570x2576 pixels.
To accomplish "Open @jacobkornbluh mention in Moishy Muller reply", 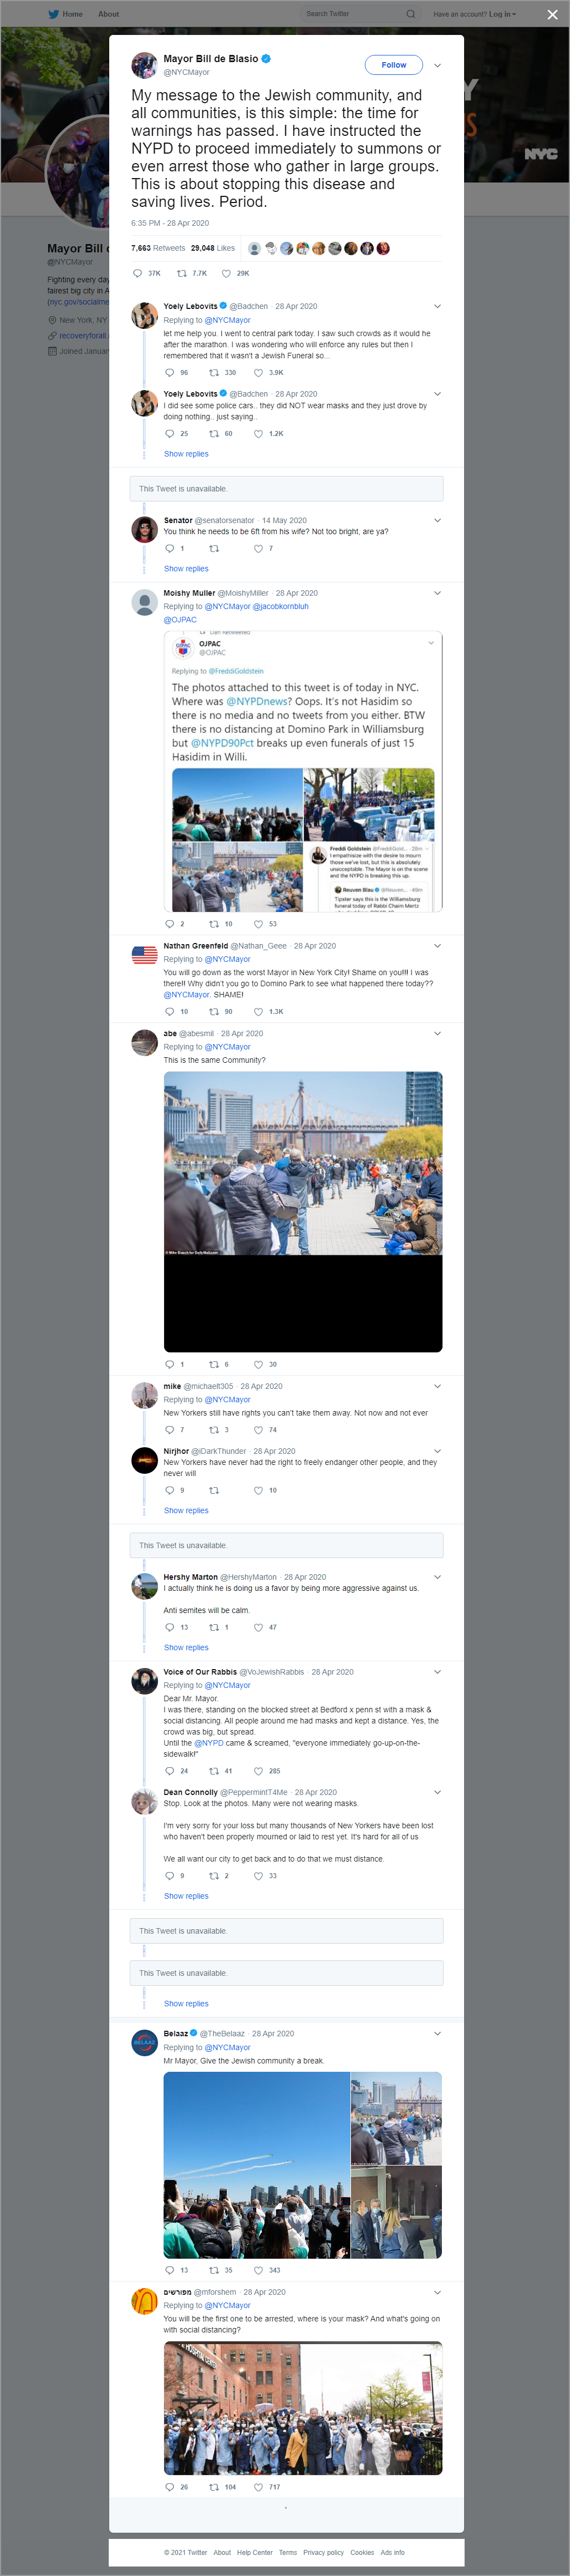I will point(281,607).
